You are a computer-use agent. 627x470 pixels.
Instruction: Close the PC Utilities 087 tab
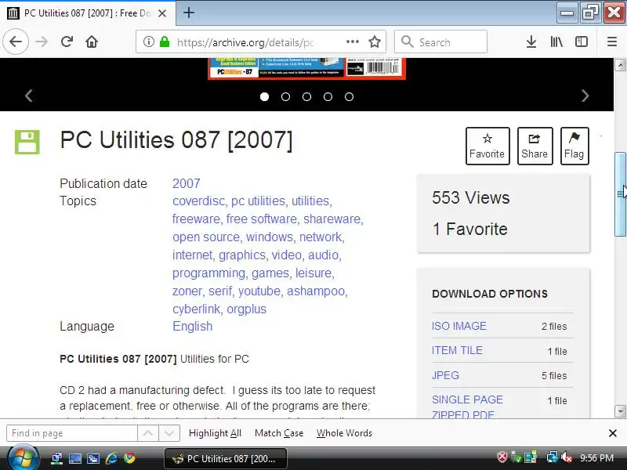(x=162, y=13)
